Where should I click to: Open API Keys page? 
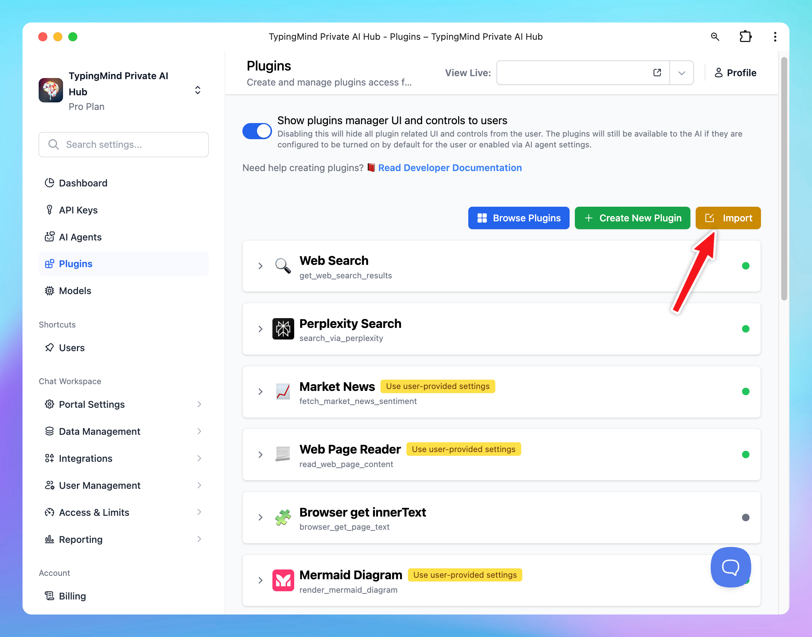[123, 210]
